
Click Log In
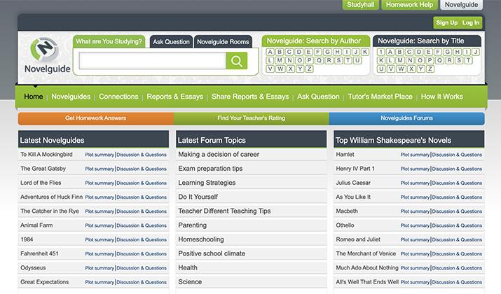coord(471,22)
